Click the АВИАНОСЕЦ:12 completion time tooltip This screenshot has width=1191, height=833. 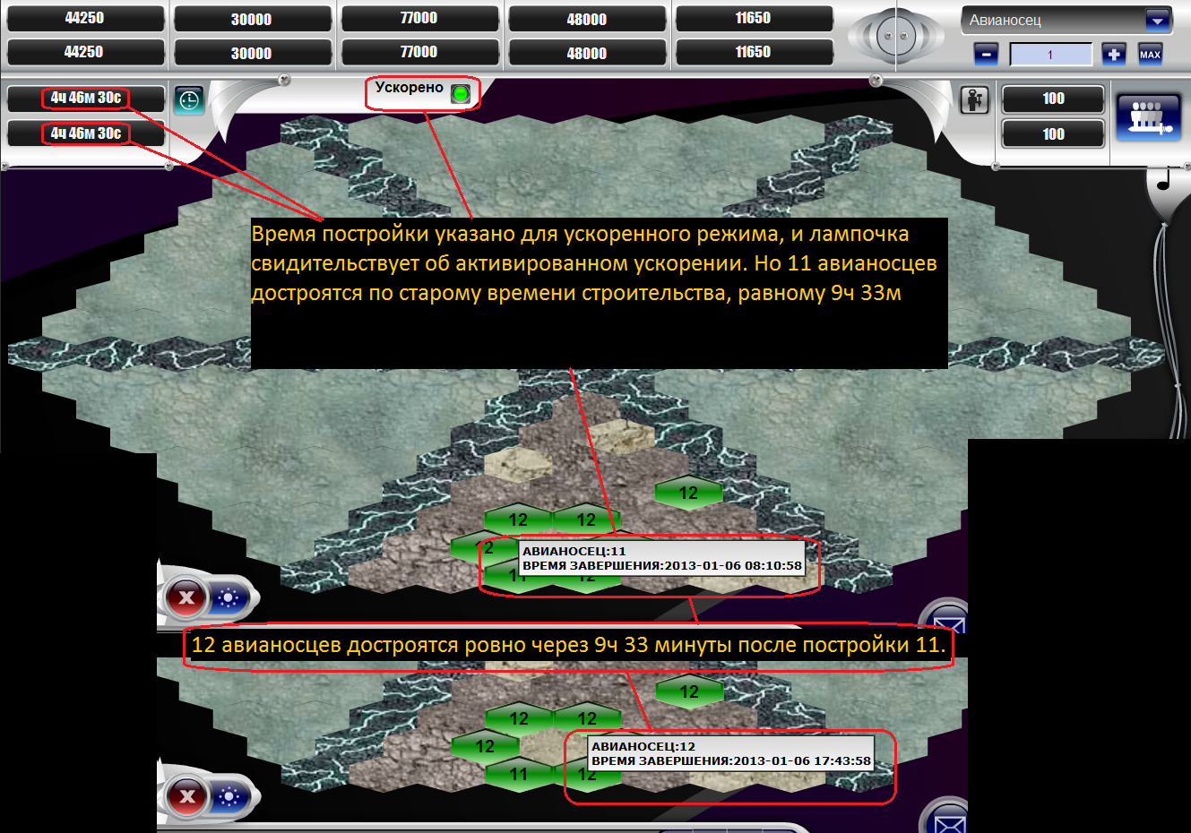(730, 753)
